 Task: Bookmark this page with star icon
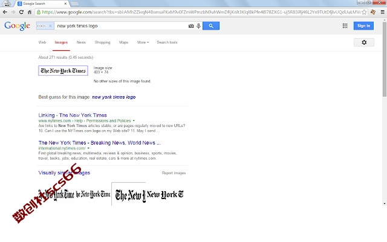pyautogui.click(x=364, y=12)
